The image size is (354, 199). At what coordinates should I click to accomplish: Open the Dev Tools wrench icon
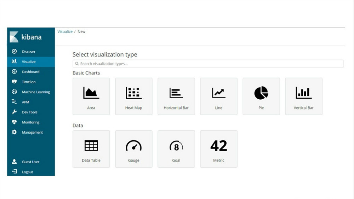[x=14, y=112]
